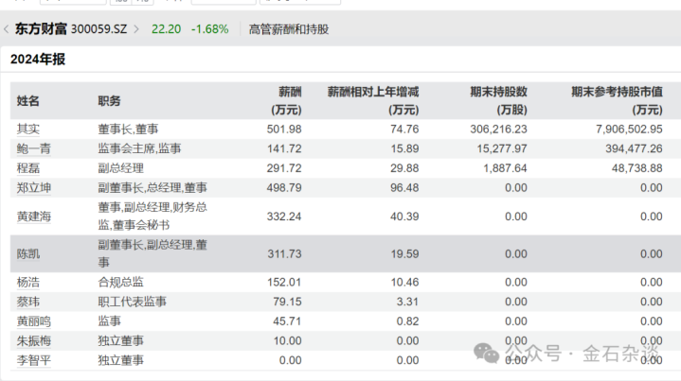
Task: Select salary value 141.72
Action: (284, 148)
